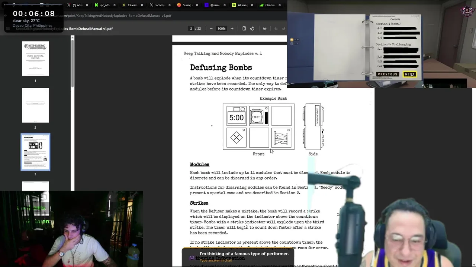
Task: Close the sjc_offic tab
Action: point(115,5)
